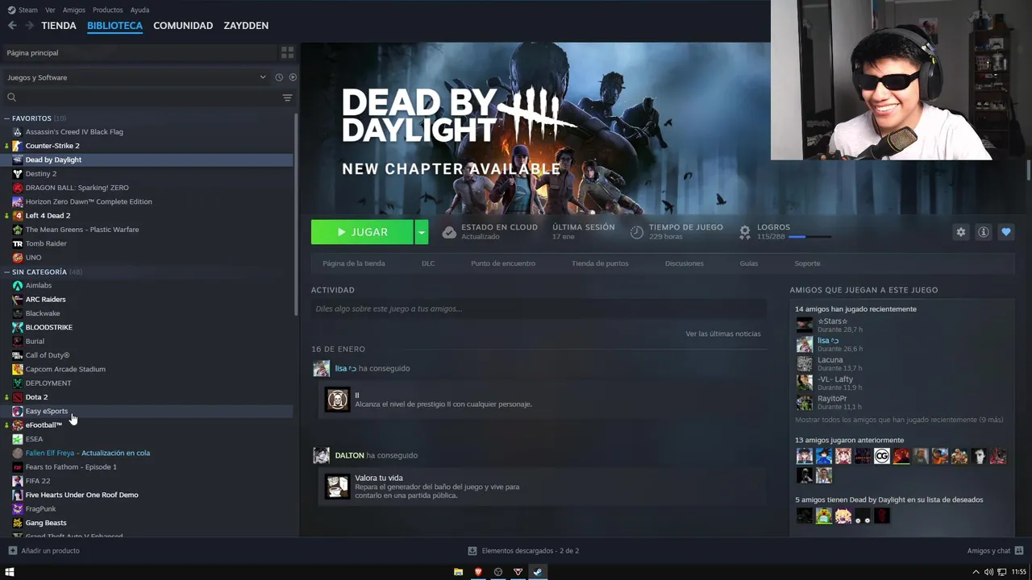Open DLC tab

428,263
